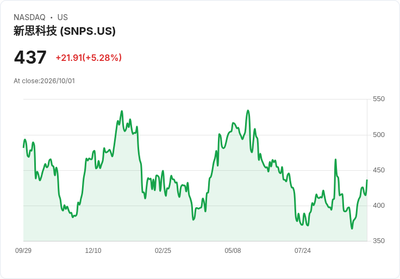Click the 450 y-axis label
The height and width of the screenshot is (279, 400).
(x=379, y=170)
